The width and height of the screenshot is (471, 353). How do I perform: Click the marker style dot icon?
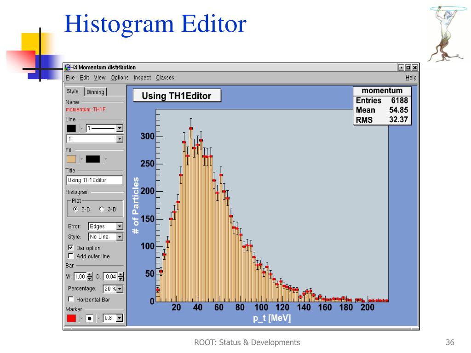pyautogui.click(x=90, y=318)
